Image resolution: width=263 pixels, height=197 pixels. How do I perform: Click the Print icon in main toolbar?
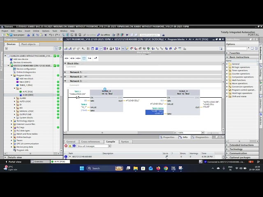click(x=28, y=35)
